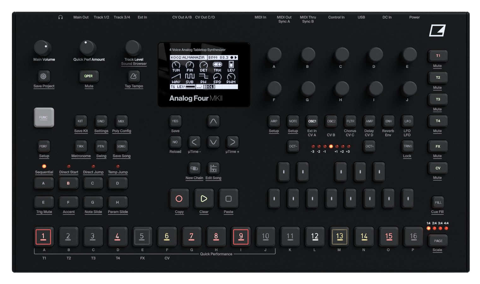Switch to the ENV parameter page
The image size is (480, 284).
388,121
